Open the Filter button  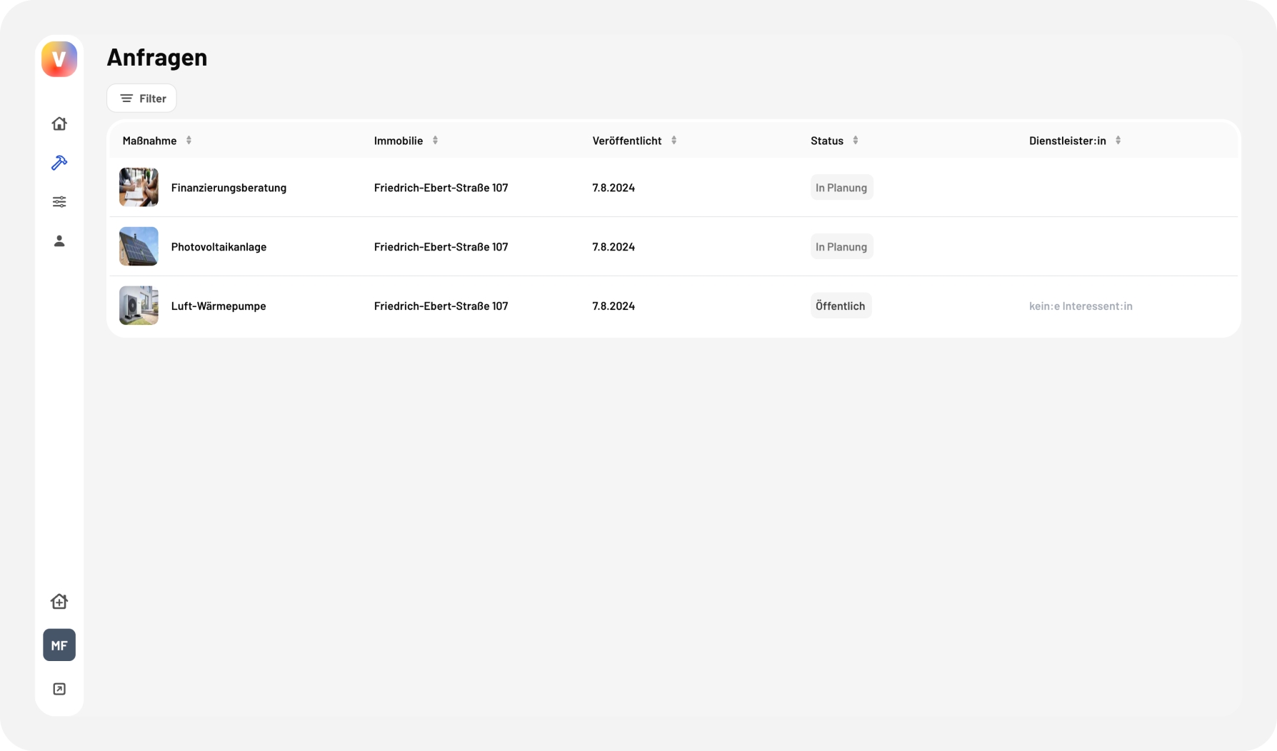pos(141,99)
